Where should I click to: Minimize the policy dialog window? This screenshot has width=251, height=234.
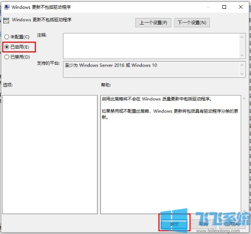click(208, 7)
